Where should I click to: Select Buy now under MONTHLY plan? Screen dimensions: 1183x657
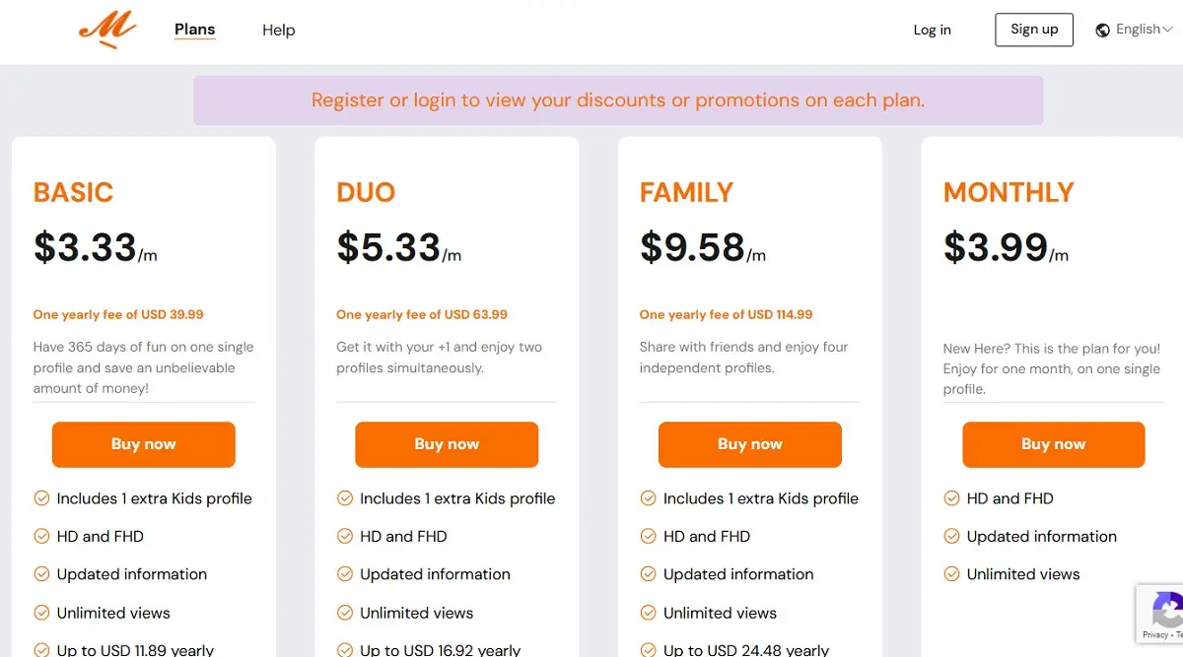point(1054,444)
